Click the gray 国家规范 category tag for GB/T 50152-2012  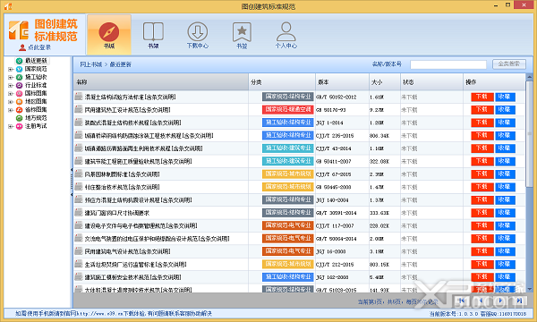[288, 97]
